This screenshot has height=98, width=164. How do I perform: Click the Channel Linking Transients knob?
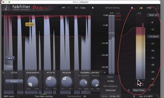tap(83, 83)
